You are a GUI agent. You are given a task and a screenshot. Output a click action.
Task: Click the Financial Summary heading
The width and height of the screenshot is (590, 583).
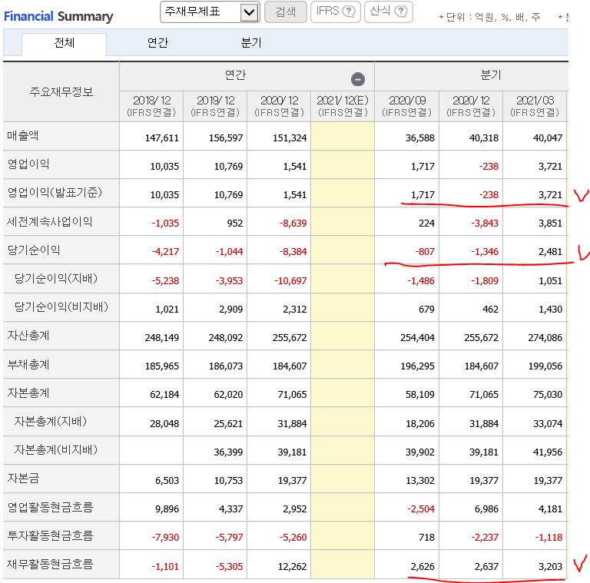coord(58,17)
